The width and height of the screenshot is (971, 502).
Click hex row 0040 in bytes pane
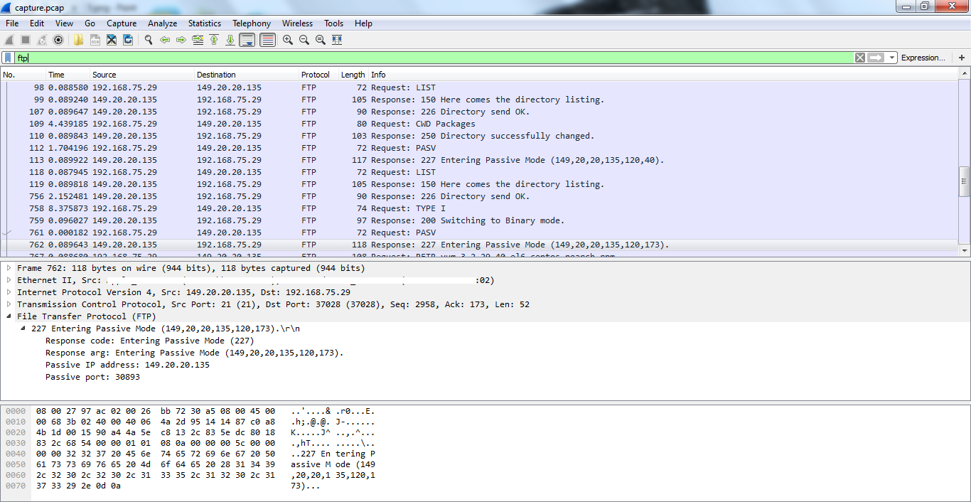tap(192, 454)
